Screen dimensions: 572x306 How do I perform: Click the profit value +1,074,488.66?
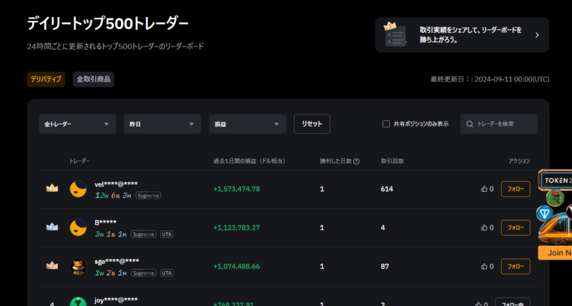point(237,266)
